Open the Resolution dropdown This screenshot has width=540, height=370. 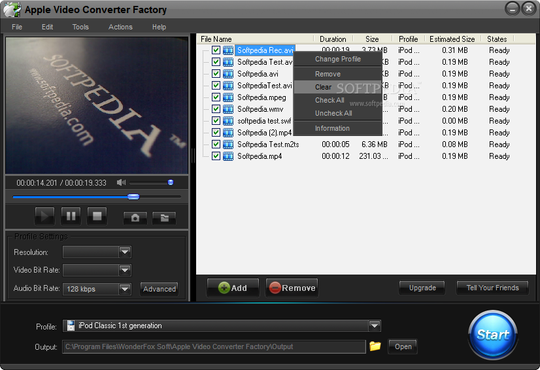point(125,252)
